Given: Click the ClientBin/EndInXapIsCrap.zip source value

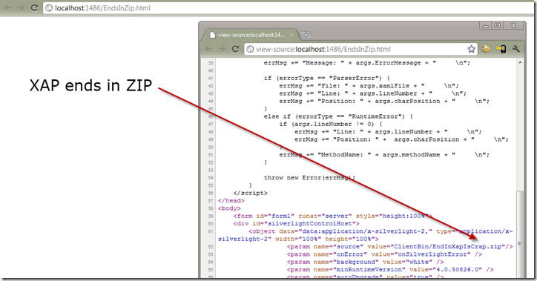Looking at the screenshot, I should coord(447,246).
